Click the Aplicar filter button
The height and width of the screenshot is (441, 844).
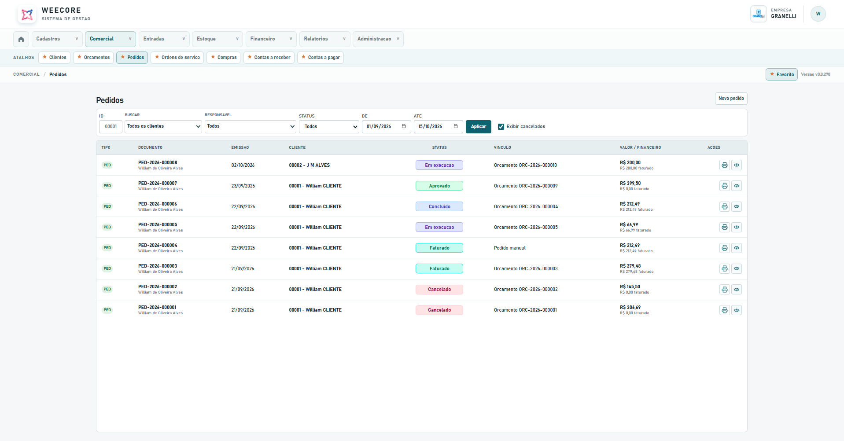(479, 127)
